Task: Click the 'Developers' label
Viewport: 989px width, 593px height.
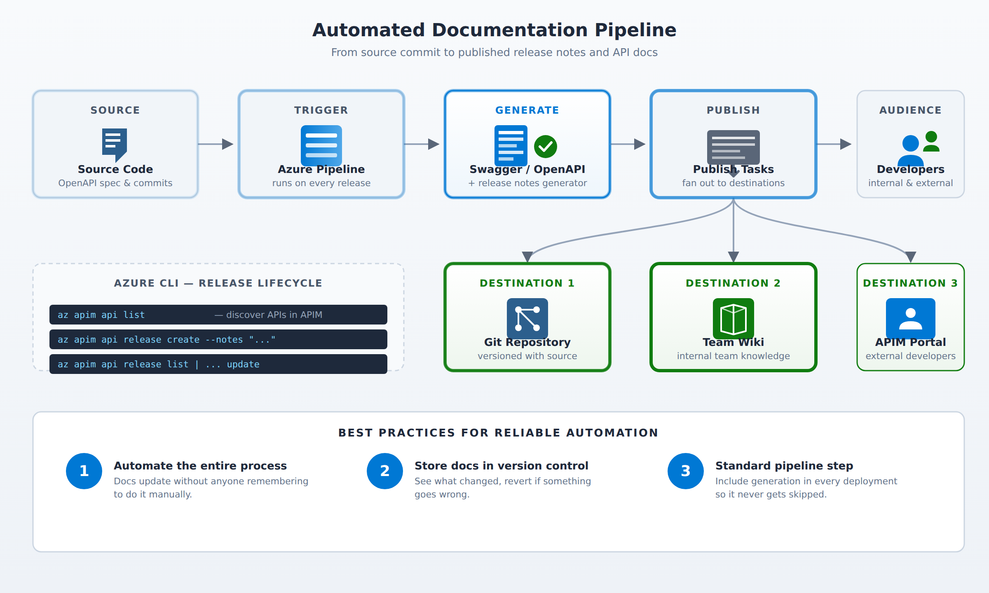Action: [911, 169]
